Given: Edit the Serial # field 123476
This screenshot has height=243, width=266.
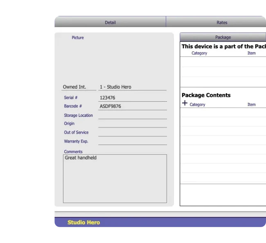Looking at the screenshot, I should click(133, 98).
